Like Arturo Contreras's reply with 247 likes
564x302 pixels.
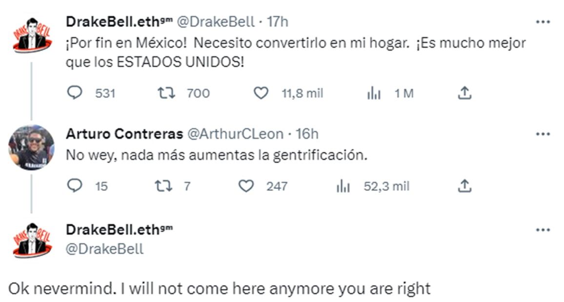point(246,186)
